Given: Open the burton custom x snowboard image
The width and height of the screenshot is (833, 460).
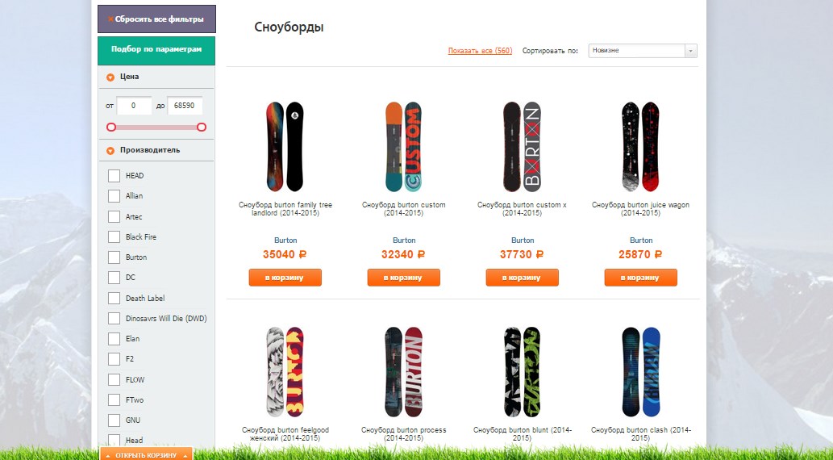Looking at the screenshot, I should [x=523, y=147].
